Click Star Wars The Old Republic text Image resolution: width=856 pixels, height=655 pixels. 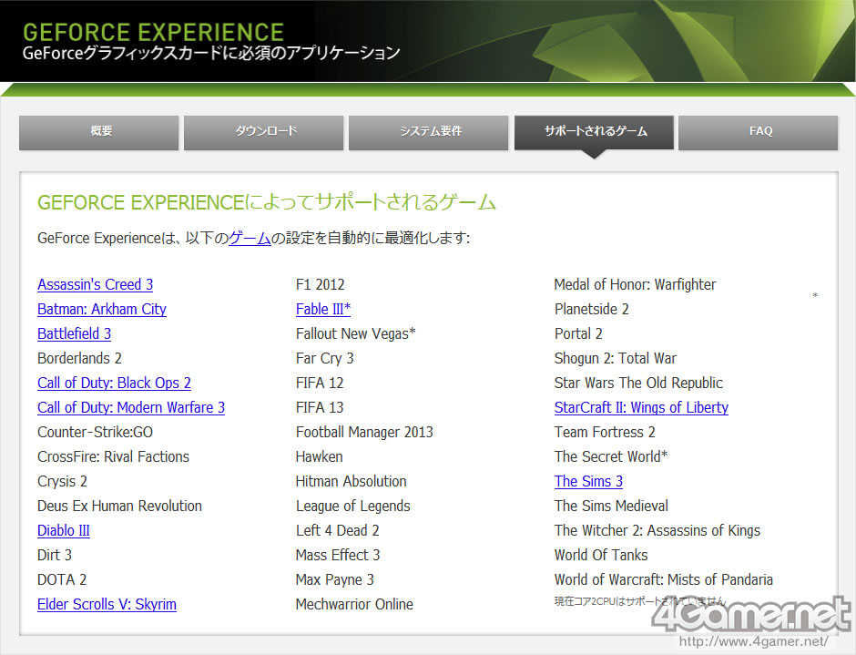click(x=638, y=383)
